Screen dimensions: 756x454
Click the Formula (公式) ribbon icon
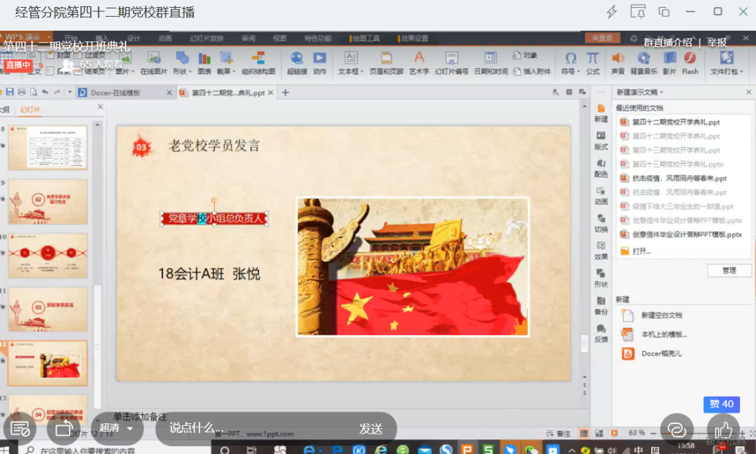(x=592, y=62)
